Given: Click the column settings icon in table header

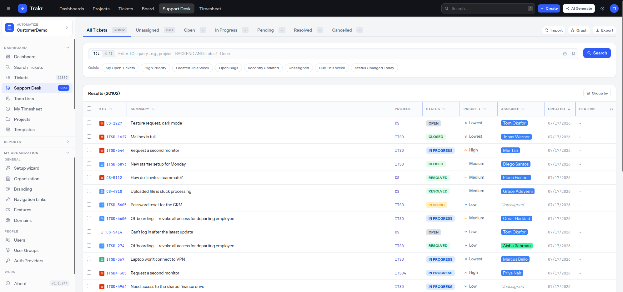Looking at the screenshot, I should [611, 109].
